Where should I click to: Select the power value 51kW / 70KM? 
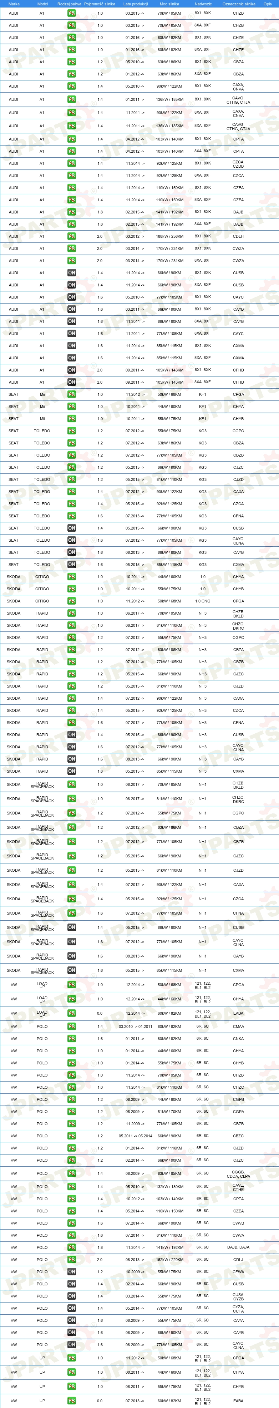(x=169, y=1112)
